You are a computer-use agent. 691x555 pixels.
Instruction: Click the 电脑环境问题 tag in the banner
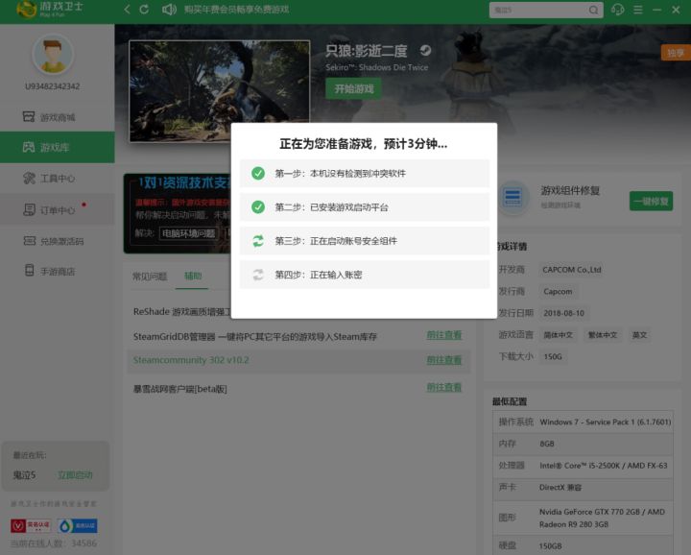point(189,233)
